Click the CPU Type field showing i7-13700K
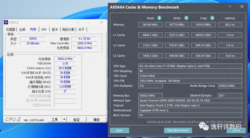Viewport: 250px width, 138px height. tap(190, 66)
